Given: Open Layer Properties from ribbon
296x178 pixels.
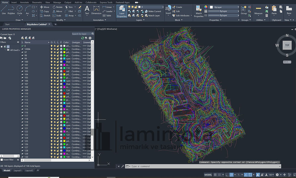Looking at the screenshot, I should pyautogui.click(x=122, y=11).
